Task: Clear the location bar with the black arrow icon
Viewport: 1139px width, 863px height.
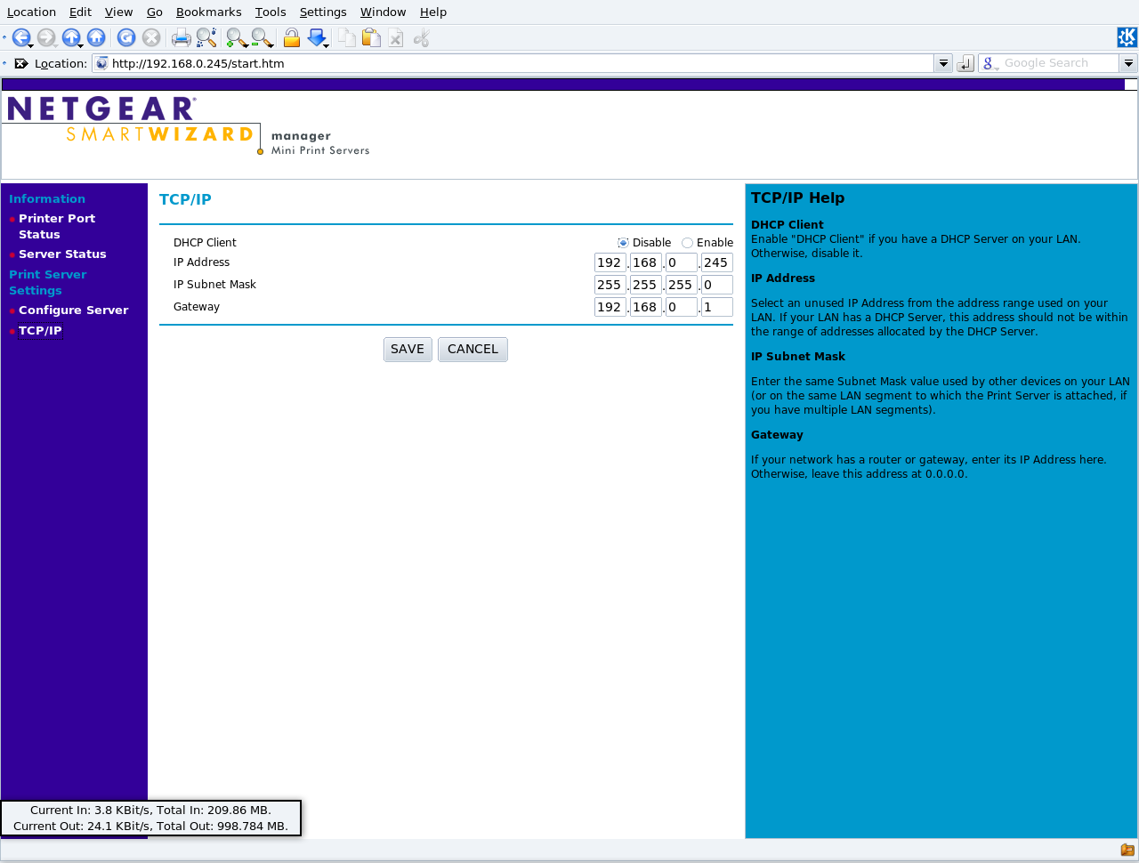Action: 21,63
